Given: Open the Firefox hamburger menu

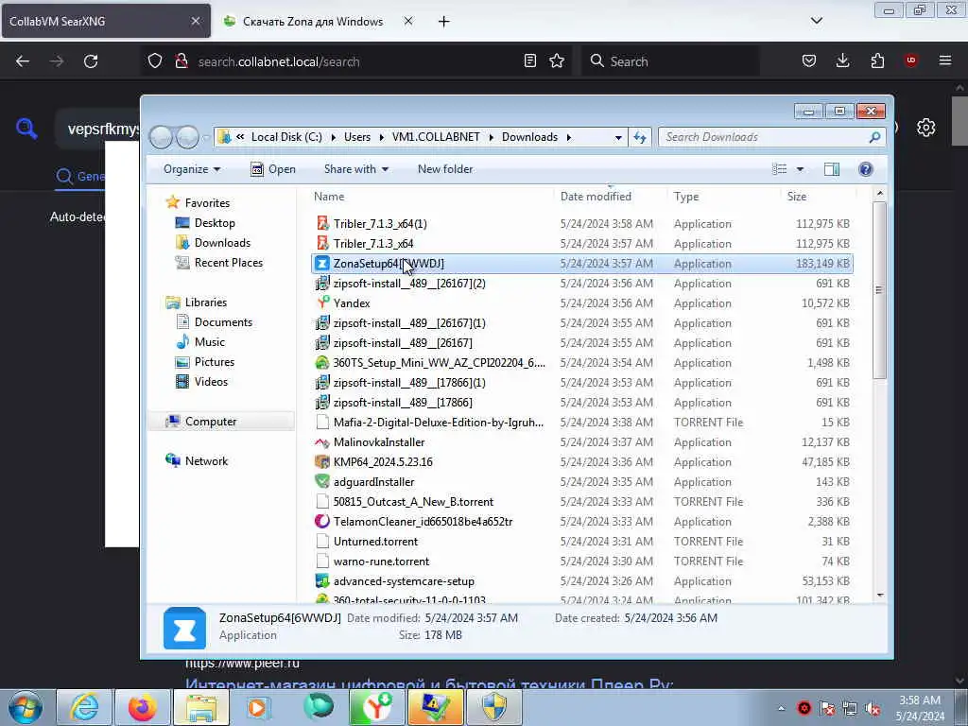Looking at the screenshot, I should pos(945,60).
